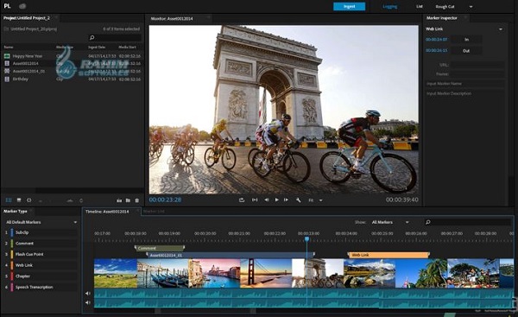Select the Marker Type panel tab

16,212
